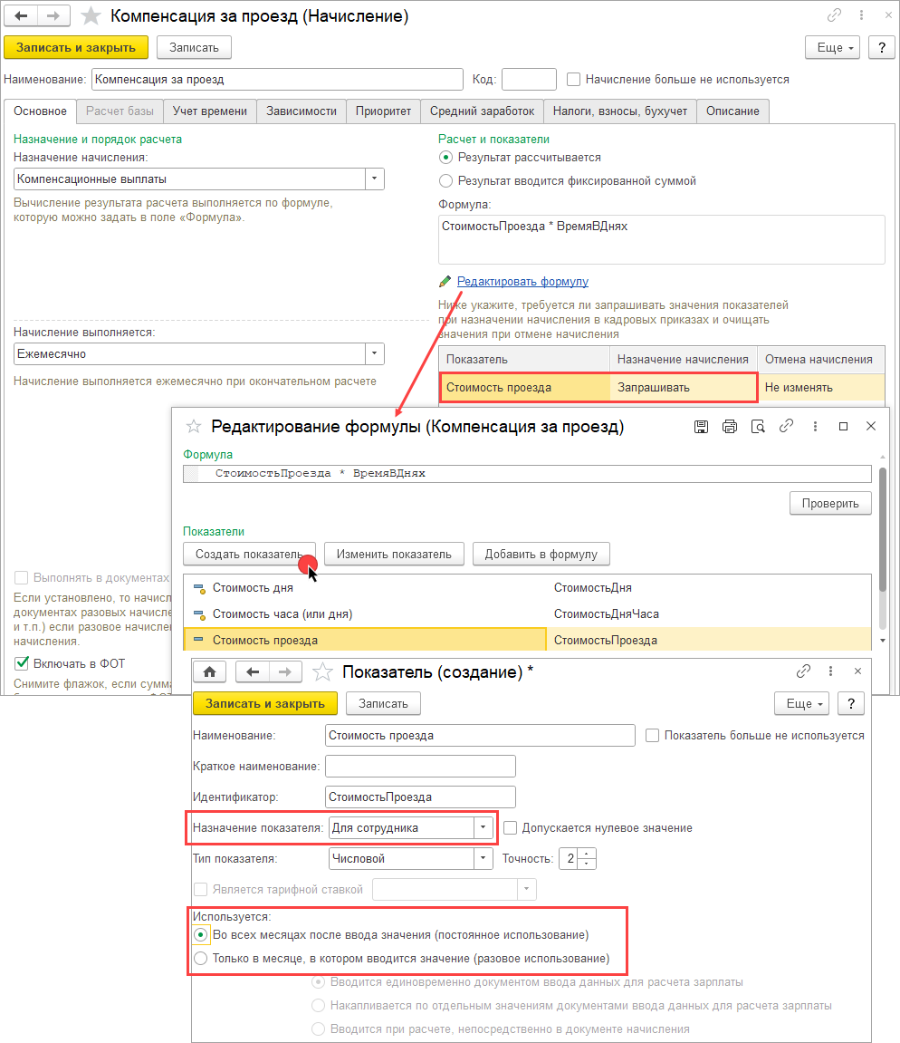
Task: Star the Редактирование формулы window
Action: (x=194, y=427)
